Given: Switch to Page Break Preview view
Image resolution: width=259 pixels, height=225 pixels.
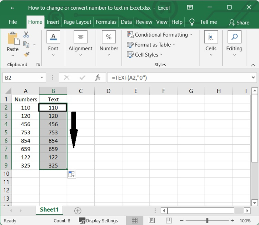Looking at the screenshot, I should [167, 221].
